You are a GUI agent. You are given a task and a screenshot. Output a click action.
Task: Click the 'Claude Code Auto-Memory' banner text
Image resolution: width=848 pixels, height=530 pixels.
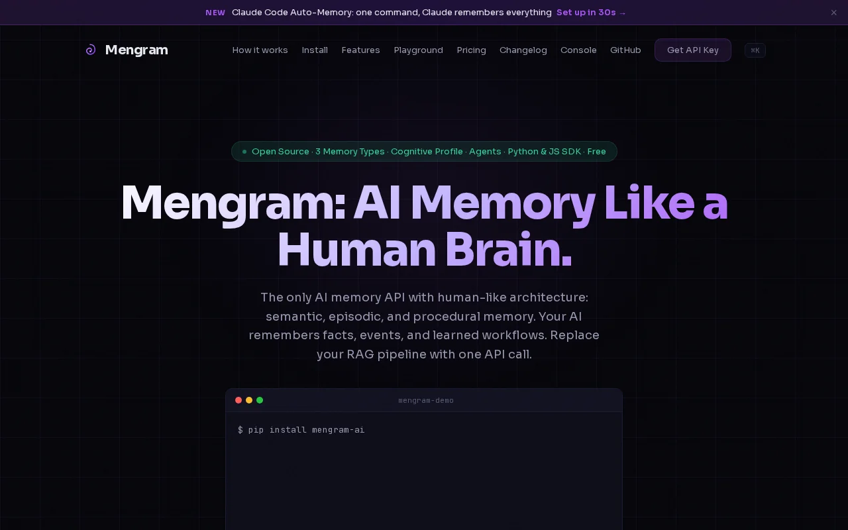392,13
